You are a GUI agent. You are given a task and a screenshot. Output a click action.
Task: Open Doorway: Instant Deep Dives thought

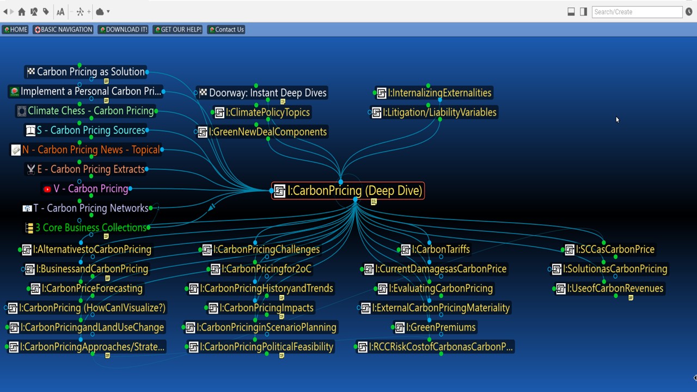[x=262, y=93]
